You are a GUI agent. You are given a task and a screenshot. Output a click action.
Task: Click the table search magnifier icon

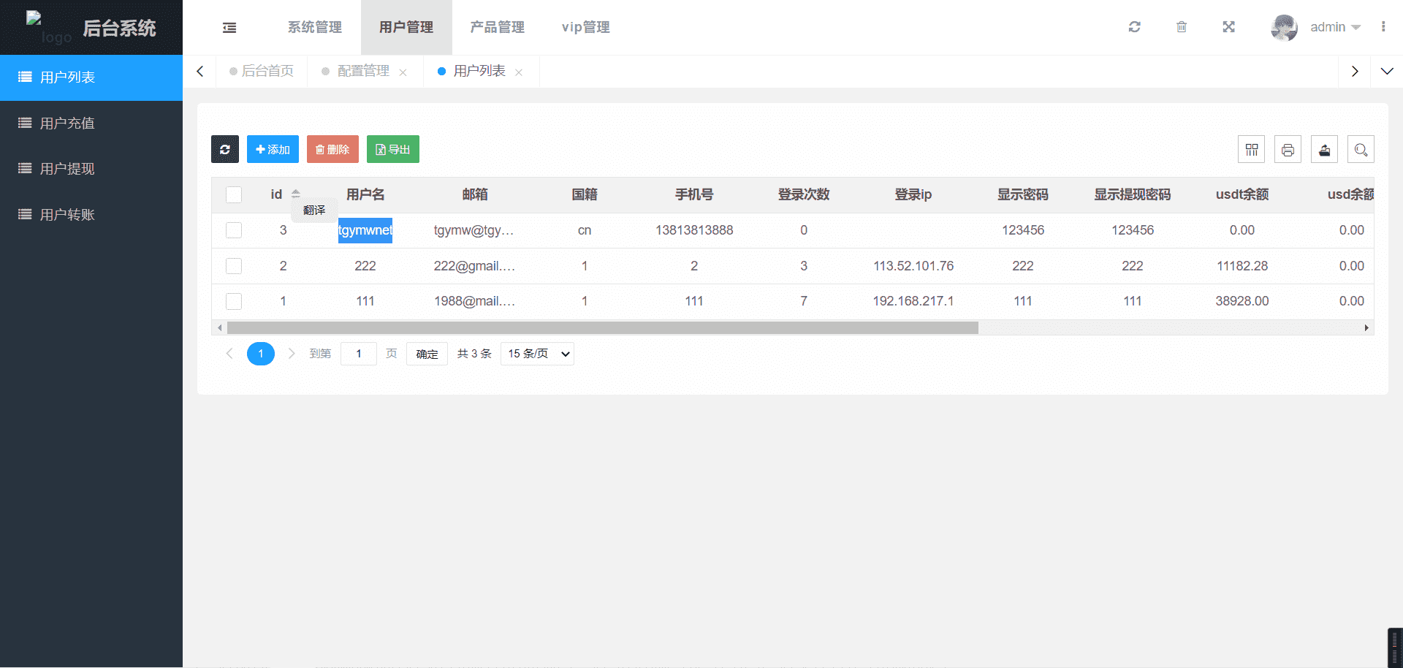click(1361, 149)
